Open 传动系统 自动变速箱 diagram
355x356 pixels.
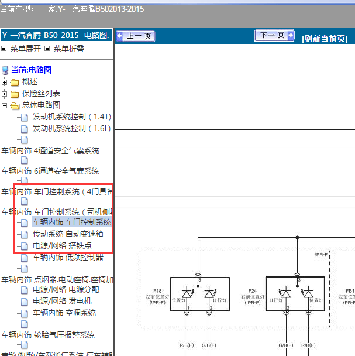[68, 234]
